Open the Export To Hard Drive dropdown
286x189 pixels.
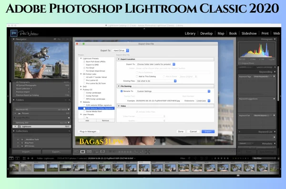[x=121, y=50]
